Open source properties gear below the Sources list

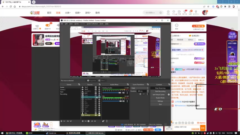coord(88,121)
